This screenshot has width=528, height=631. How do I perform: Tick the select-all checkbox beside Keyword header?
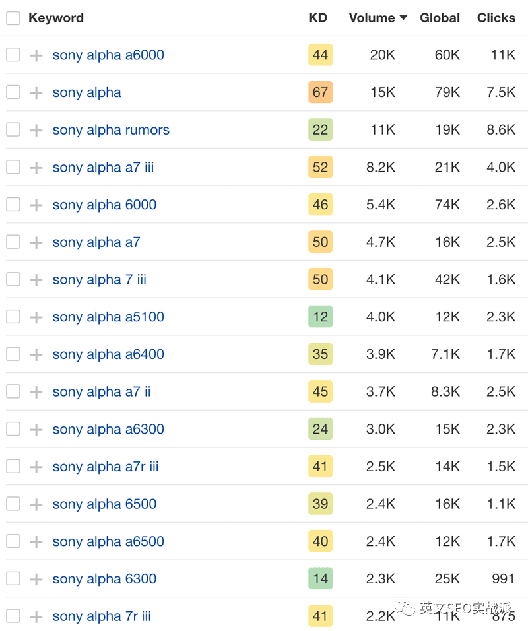coord(13,18)
